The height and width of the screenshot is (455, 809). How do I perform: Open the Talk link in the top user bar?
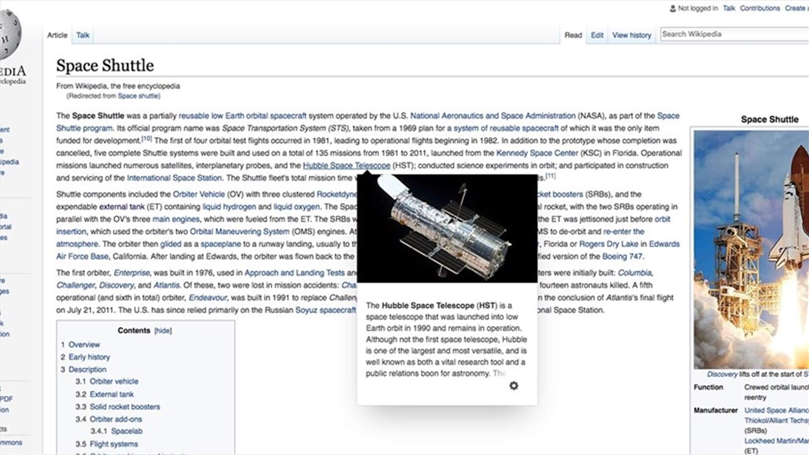729,8
